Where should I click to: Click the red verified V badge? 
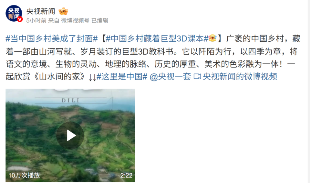20,19
